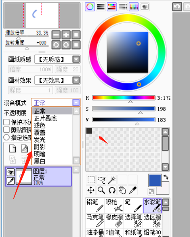Toggle the color wheel panel icon
Screen dimensions: 190x237
click(x=90, y=6)
